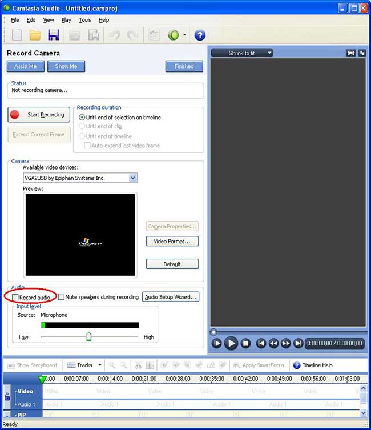The image size is (371, 430).
Task: Open a project with the folder icon
Action: pos(35,35)
